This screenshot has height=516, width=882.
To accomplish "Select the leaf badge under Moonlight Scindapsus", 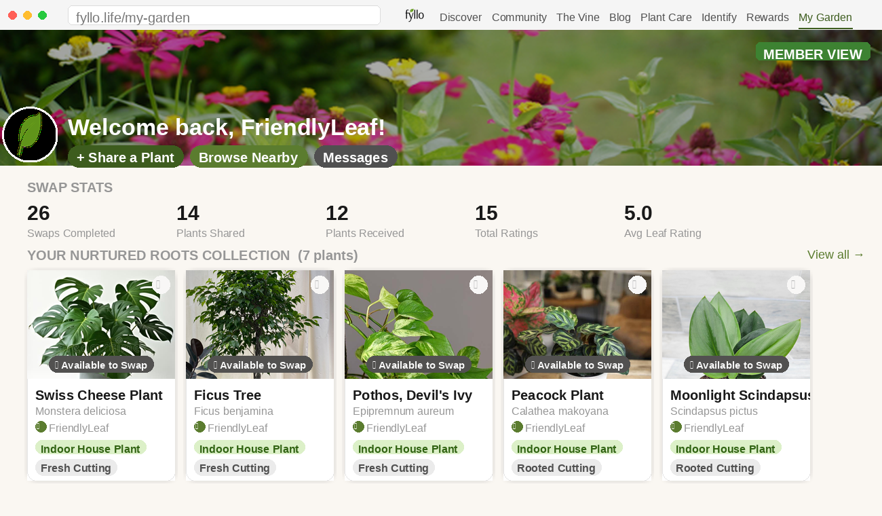I will pyautogui.click(x=674, y=428).
